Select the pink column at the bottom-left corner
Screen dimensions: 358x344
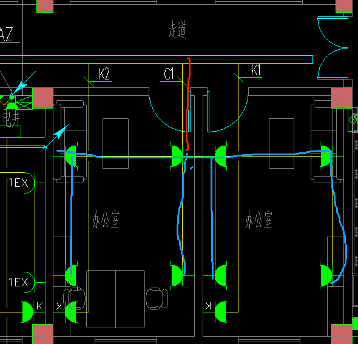(42, 334)
